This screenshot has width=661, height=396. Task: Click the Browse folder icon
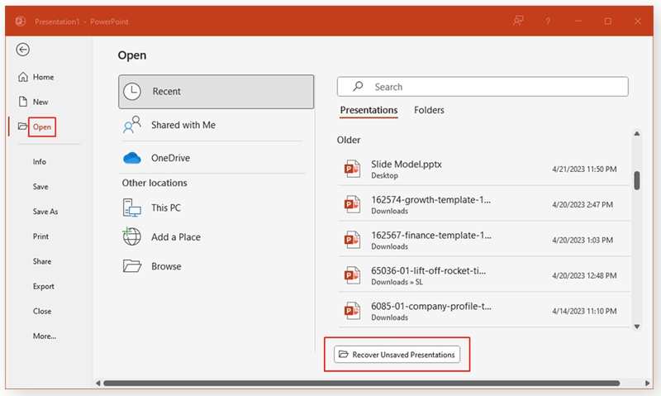pos(132,266)
